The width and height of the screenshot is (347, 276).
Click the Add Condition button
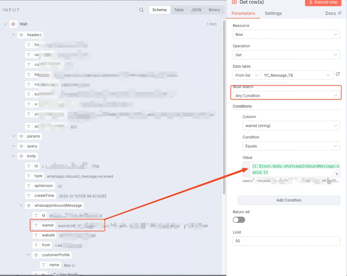point(289,200)
